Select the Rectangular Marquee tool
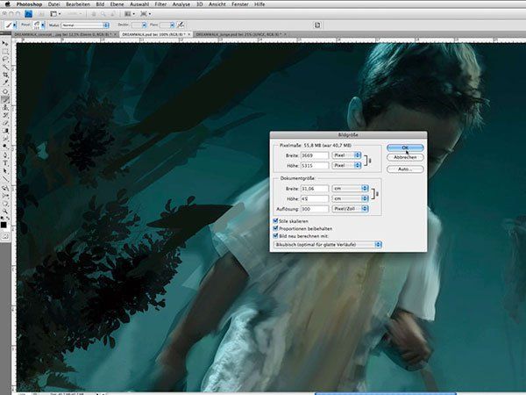This screenshot has width=526, height=395. (x=5, y=52)
